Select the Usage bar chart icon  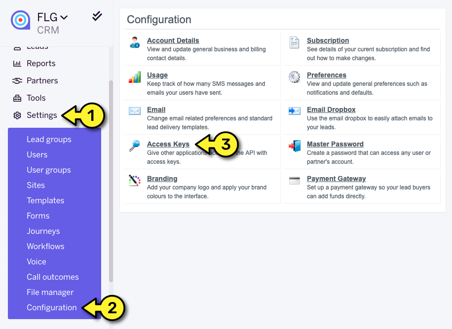coord(134,77)
